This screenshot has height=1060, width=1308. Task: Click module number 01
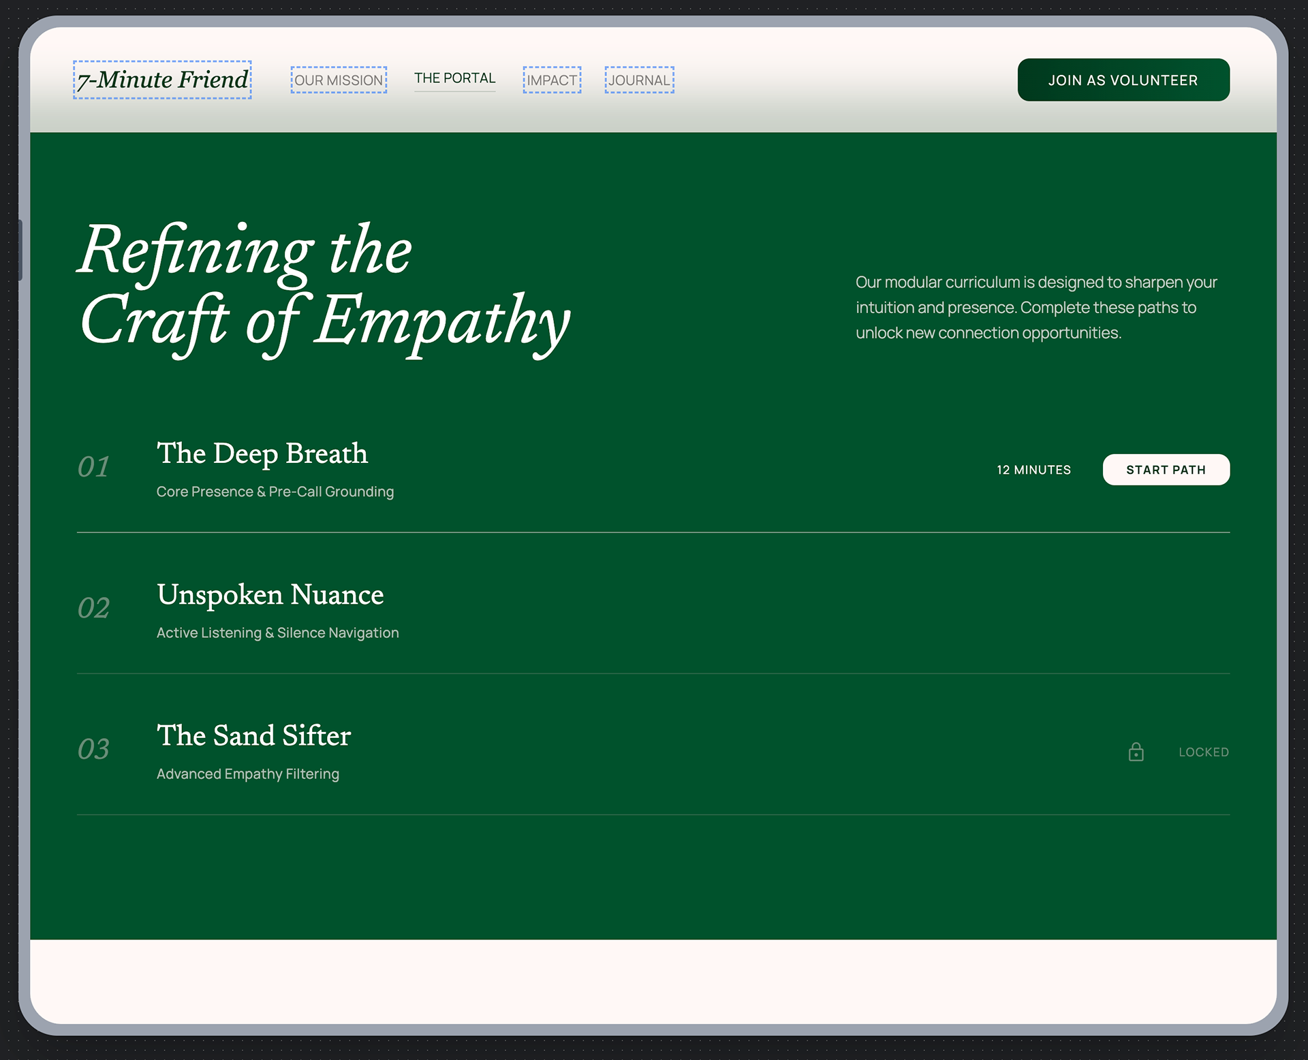[x=93, y=467]
